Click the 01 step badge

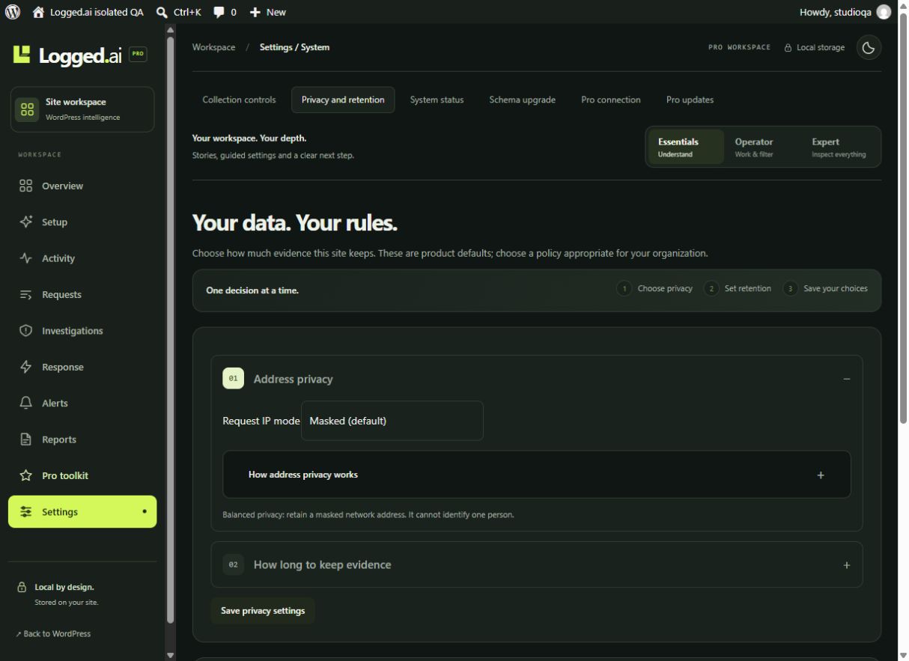pyautogui.click(x=233, y=379)
